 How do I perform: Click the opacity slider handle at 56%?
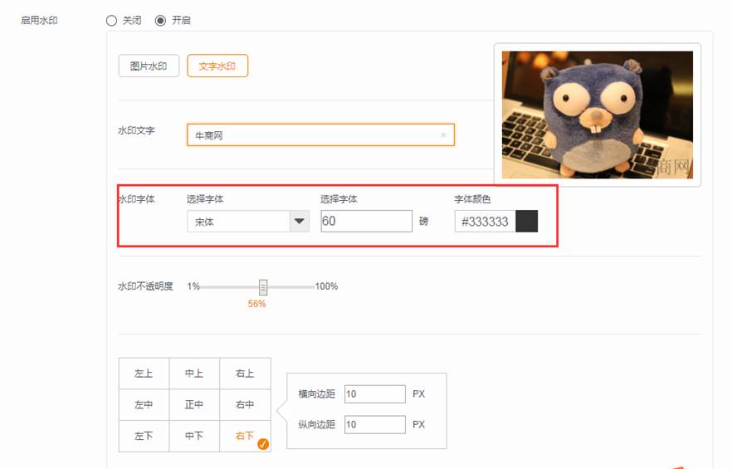point(263,287)
